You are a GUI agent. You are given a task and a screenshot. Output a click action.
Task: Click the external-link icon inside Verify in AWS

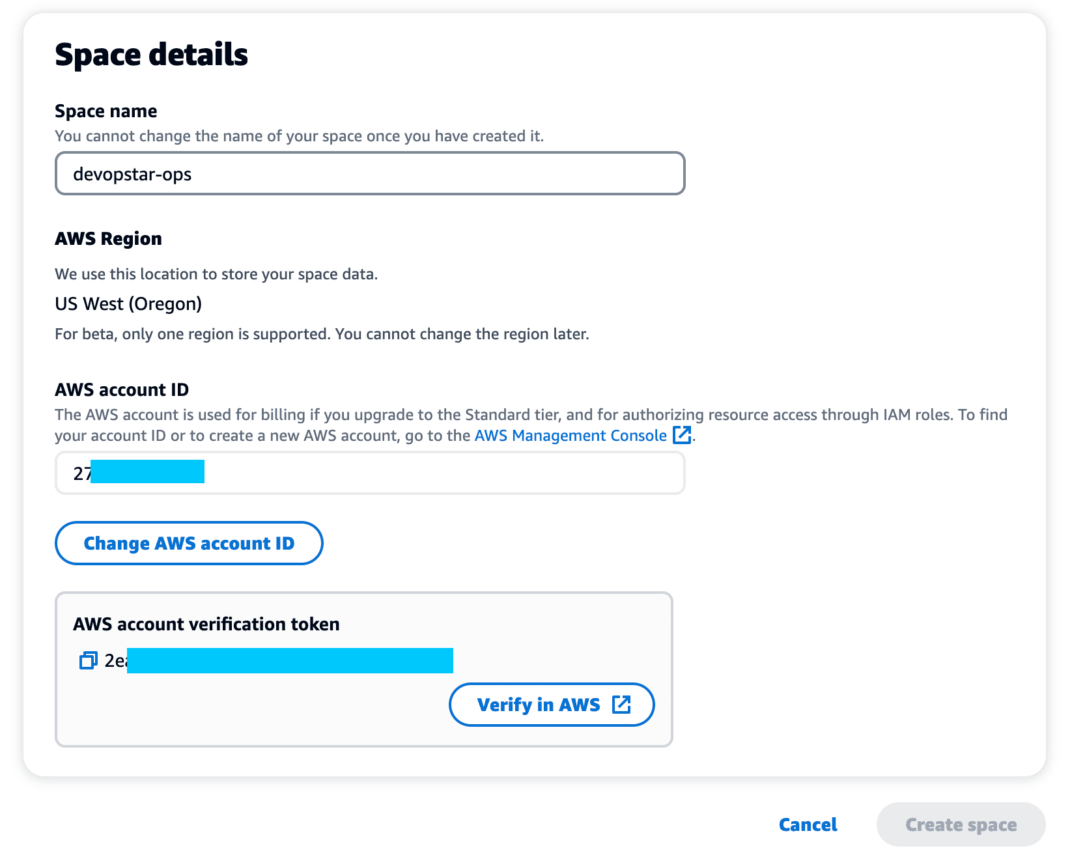click(x=621, y=704)
